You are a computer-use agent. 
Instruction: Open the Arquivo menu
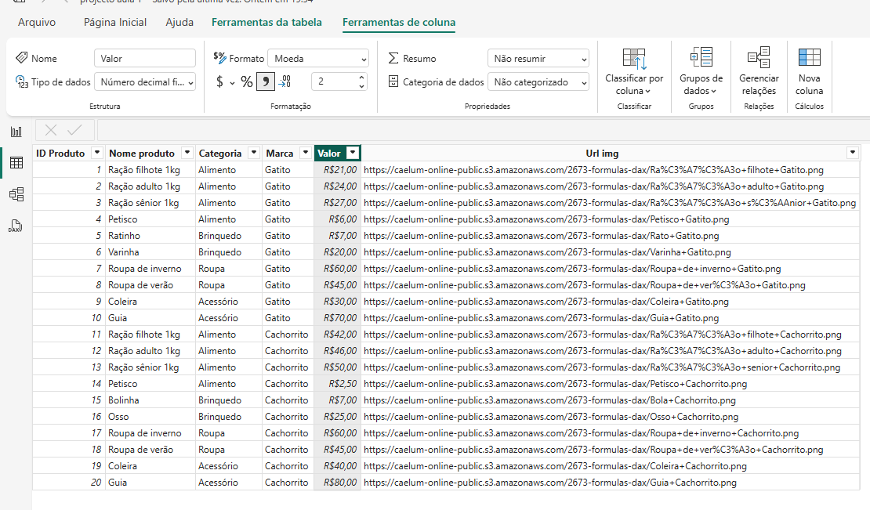tap(37, 22)
